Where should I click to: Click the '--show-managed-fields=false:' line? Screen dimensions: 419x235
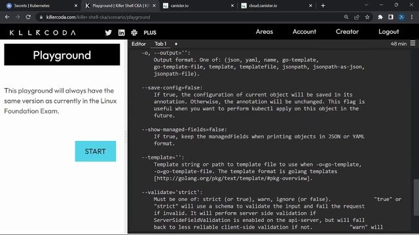(x=185, y=129)
